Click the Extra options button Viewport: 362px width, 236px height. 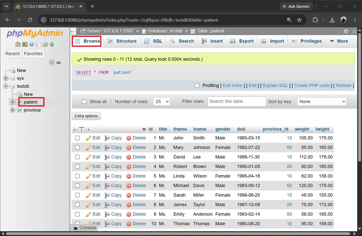coord(86,116)
